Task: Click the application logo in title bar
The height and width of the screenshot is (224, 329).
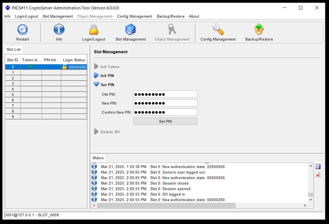Action: pyautogui.click(x=8, y=8)
